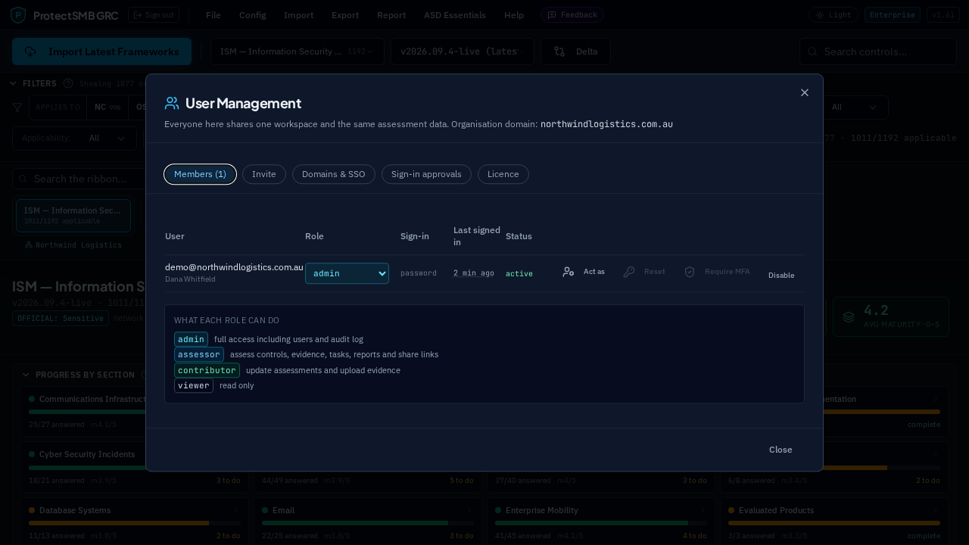Click the 4.2 Avg Maturity card

tap(890, 317)
